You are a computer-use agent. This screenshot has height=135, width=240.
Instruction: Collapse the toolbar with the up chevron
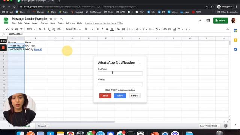[228, 29]
